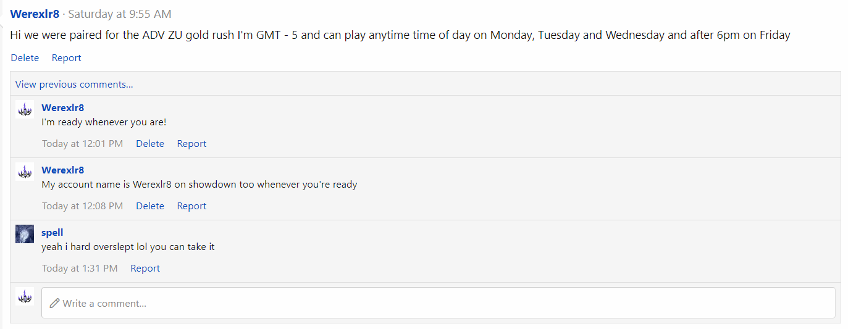Click the Saturday at 9:55 AM timestamp

(120, 14)
